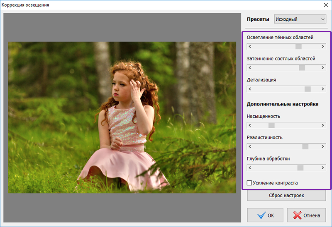The image size is (332, 227).
Task: Click right arrow of Детализация slider
Action: pyautogui.click(x=323, y=89)
